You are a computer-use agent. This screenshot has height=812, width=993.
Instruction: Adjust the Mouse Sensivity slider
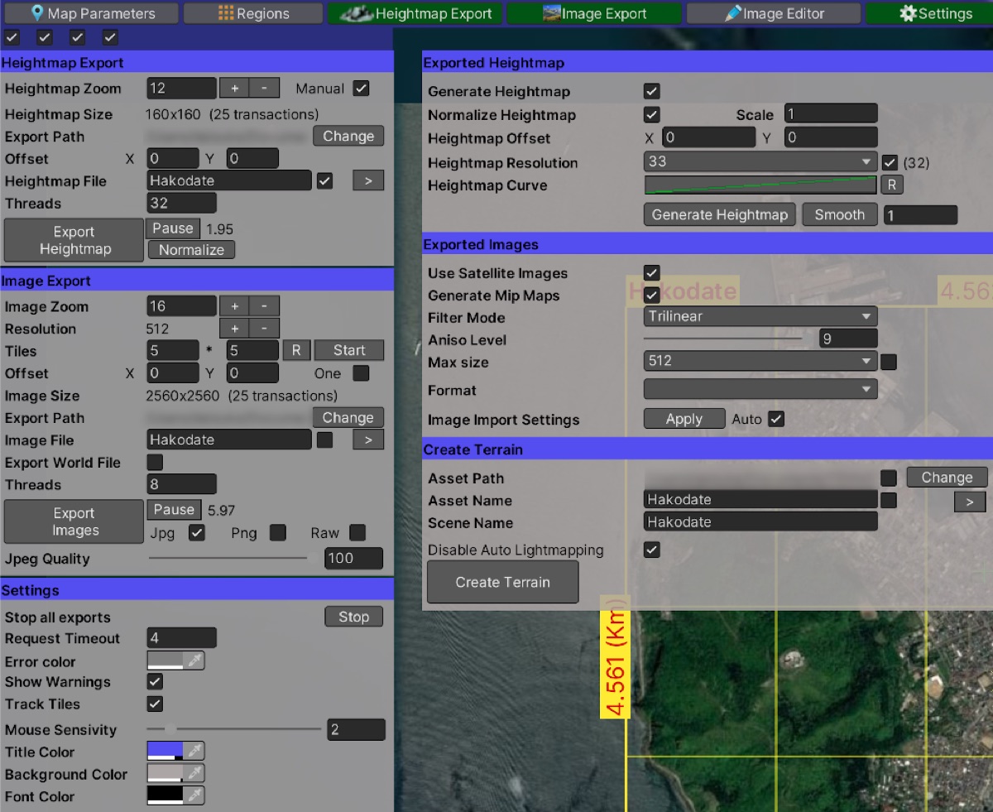[234, 729]
